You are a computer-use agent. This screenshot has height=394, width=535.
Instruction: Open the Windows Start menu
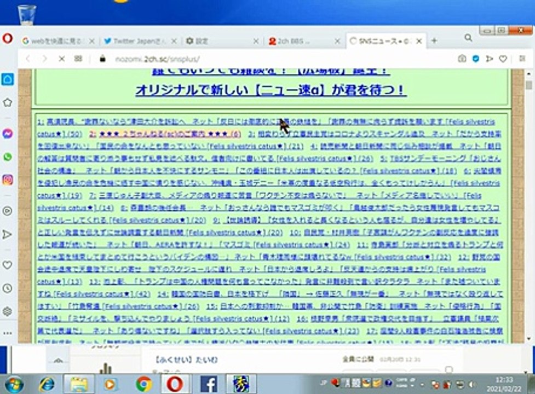tap(14, 385)
